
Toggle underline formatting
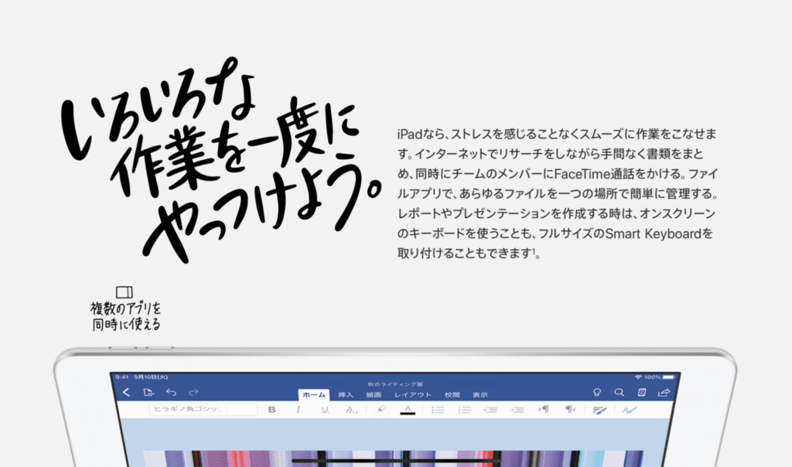pyautogui.click(x=325, y=410)
